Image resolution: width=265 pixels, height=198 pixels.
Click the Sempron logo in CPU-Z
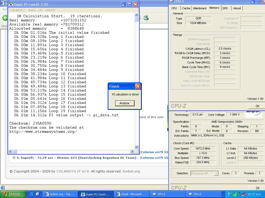click(x=254, y=114)
